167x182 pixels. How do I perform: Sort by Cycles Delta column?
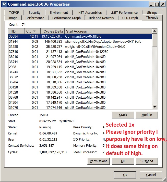52,31
